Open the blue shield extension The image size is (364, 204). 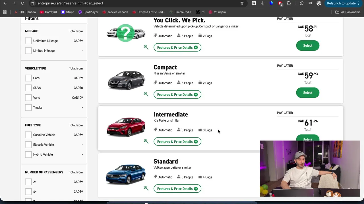[x=271, y=3]
